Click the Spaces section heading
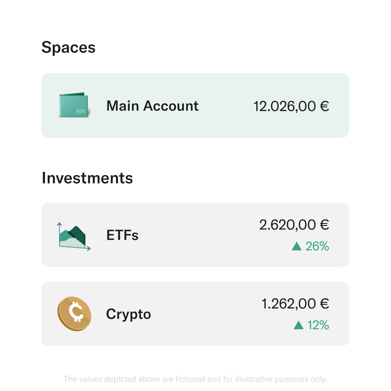Image resolution: width=391 pixels, height=391 pixels. 69,47
